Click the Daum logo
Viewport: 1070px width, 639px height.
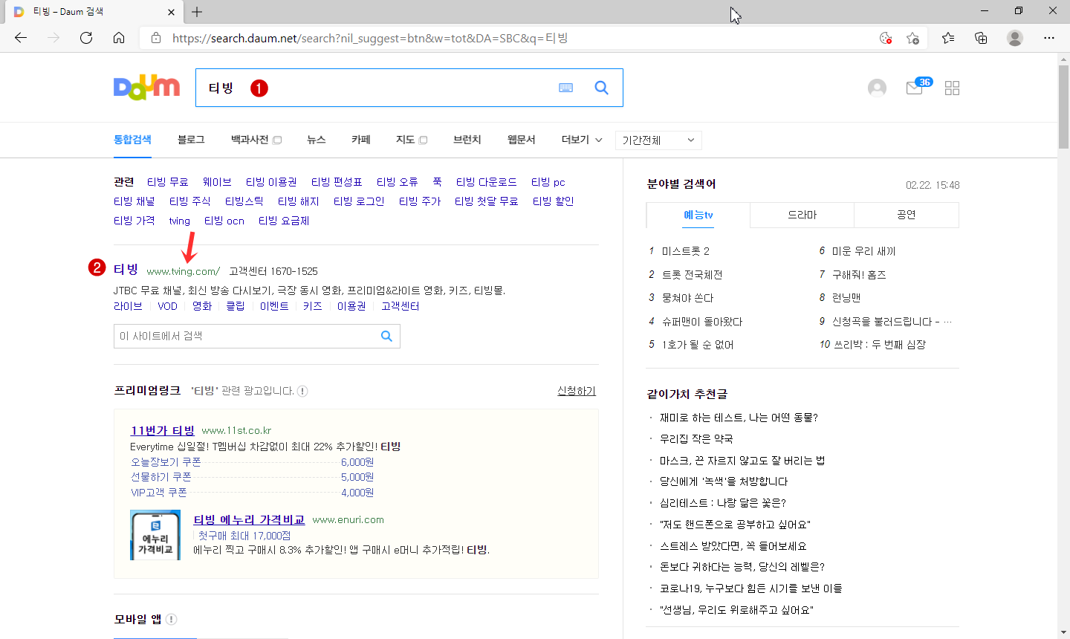tap(146, 88)
